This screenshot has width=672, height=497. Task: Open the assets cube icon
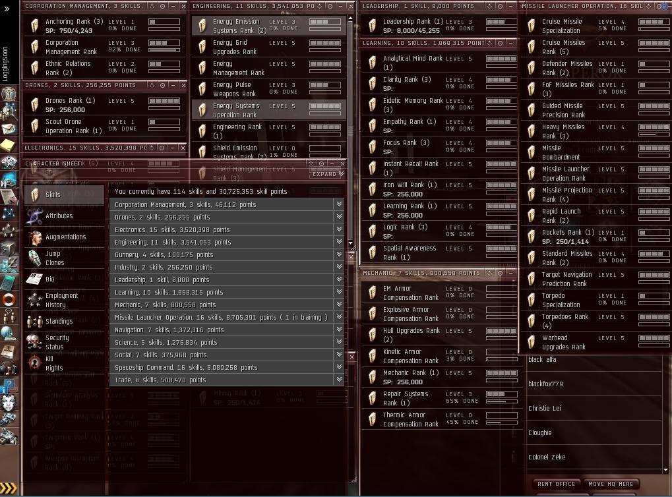(9, 248)
